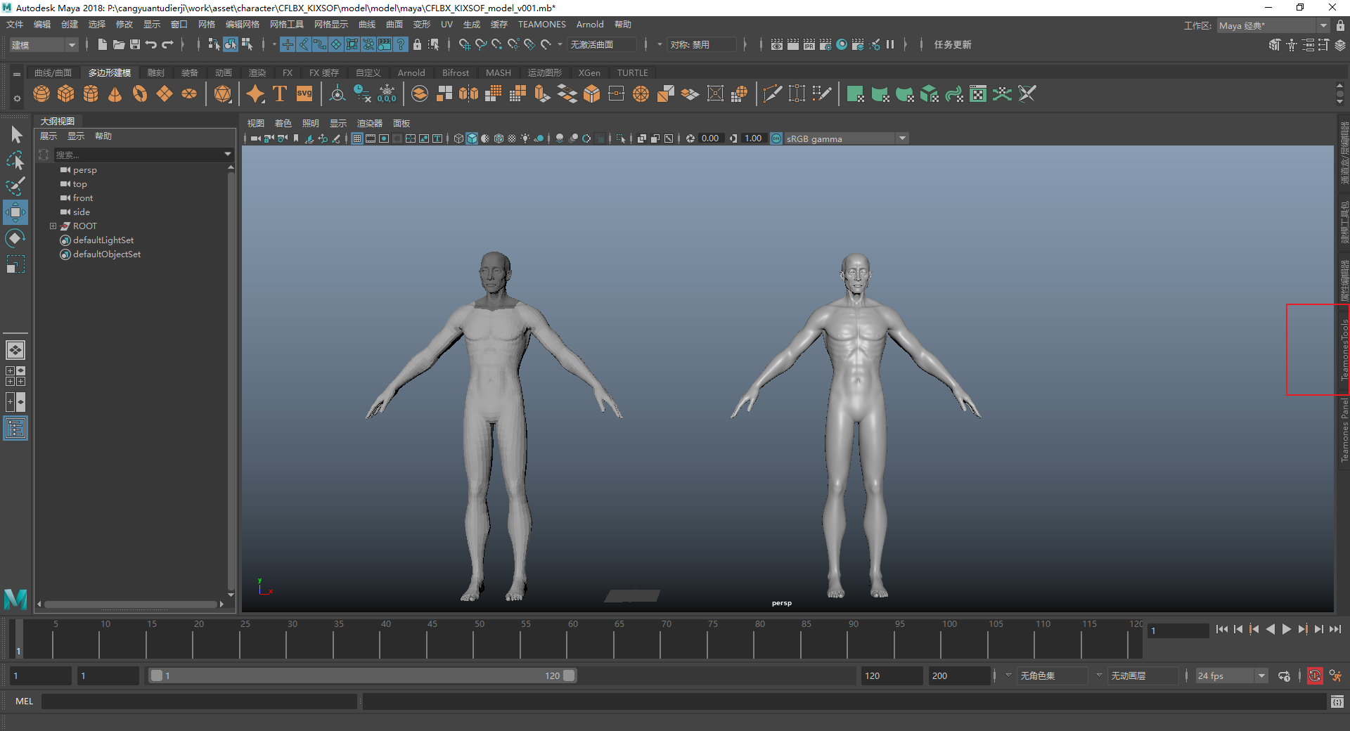Click the polygon type text tool icon

tap(280, 93)
